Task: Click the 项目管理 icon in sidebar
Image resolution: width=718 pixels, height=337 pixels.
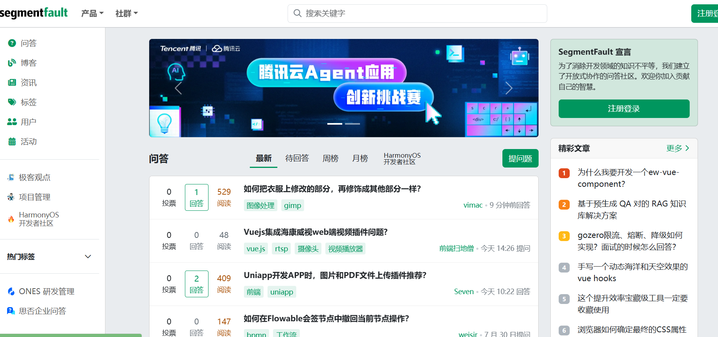Action: (11, 197)
